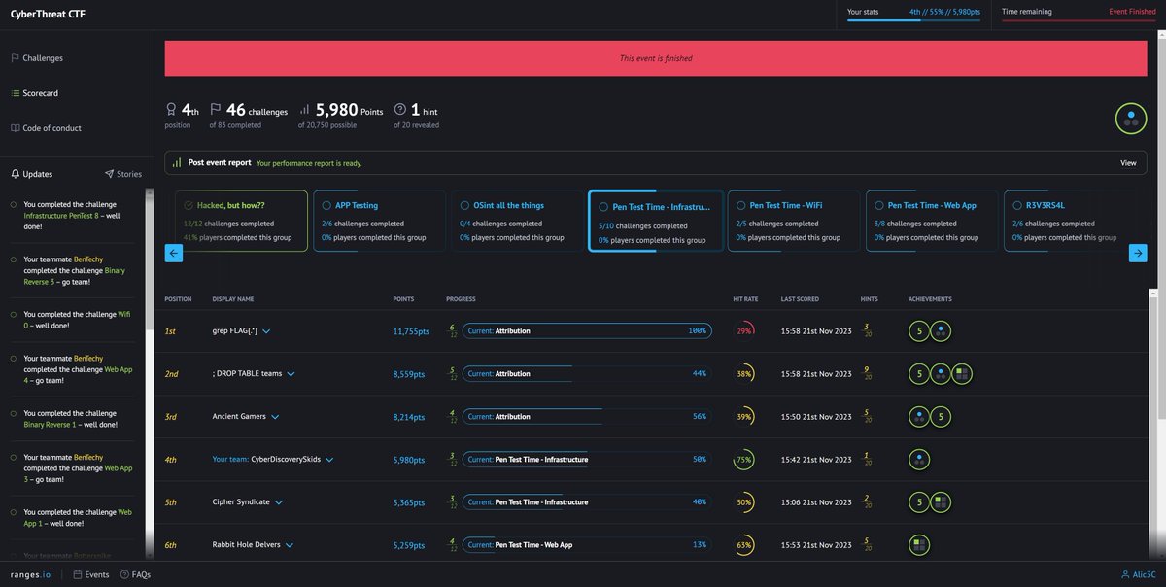Screen dimensions: 1166x587
Task: Expand the Cipher Syndicate team row
Action: tap(279, 502)
